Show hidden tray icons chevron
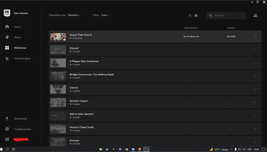The width and height of the screenshot is (267, 152). 231,149
